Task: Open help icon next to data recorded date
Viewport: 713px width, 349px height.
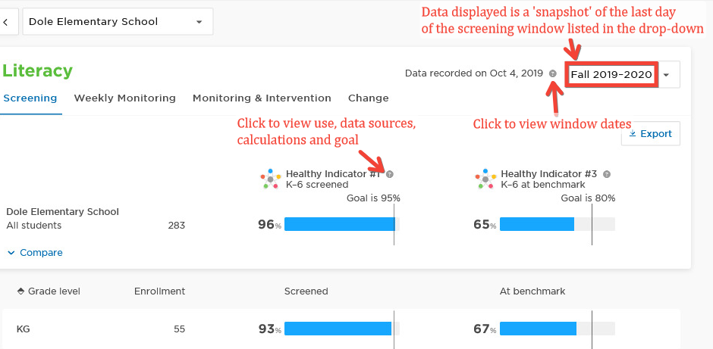Action: coord(552,73)
